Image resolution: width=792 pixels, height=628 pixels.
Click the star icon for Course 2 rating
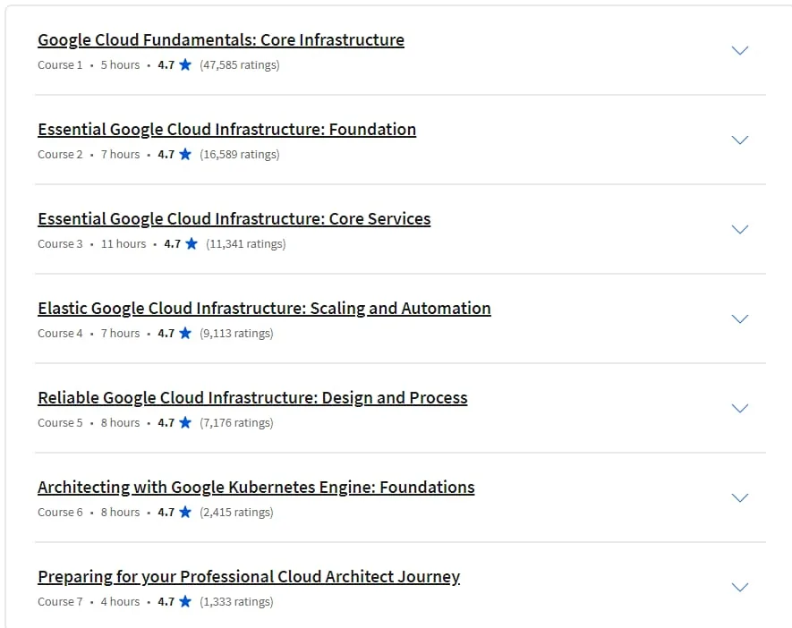185,154
